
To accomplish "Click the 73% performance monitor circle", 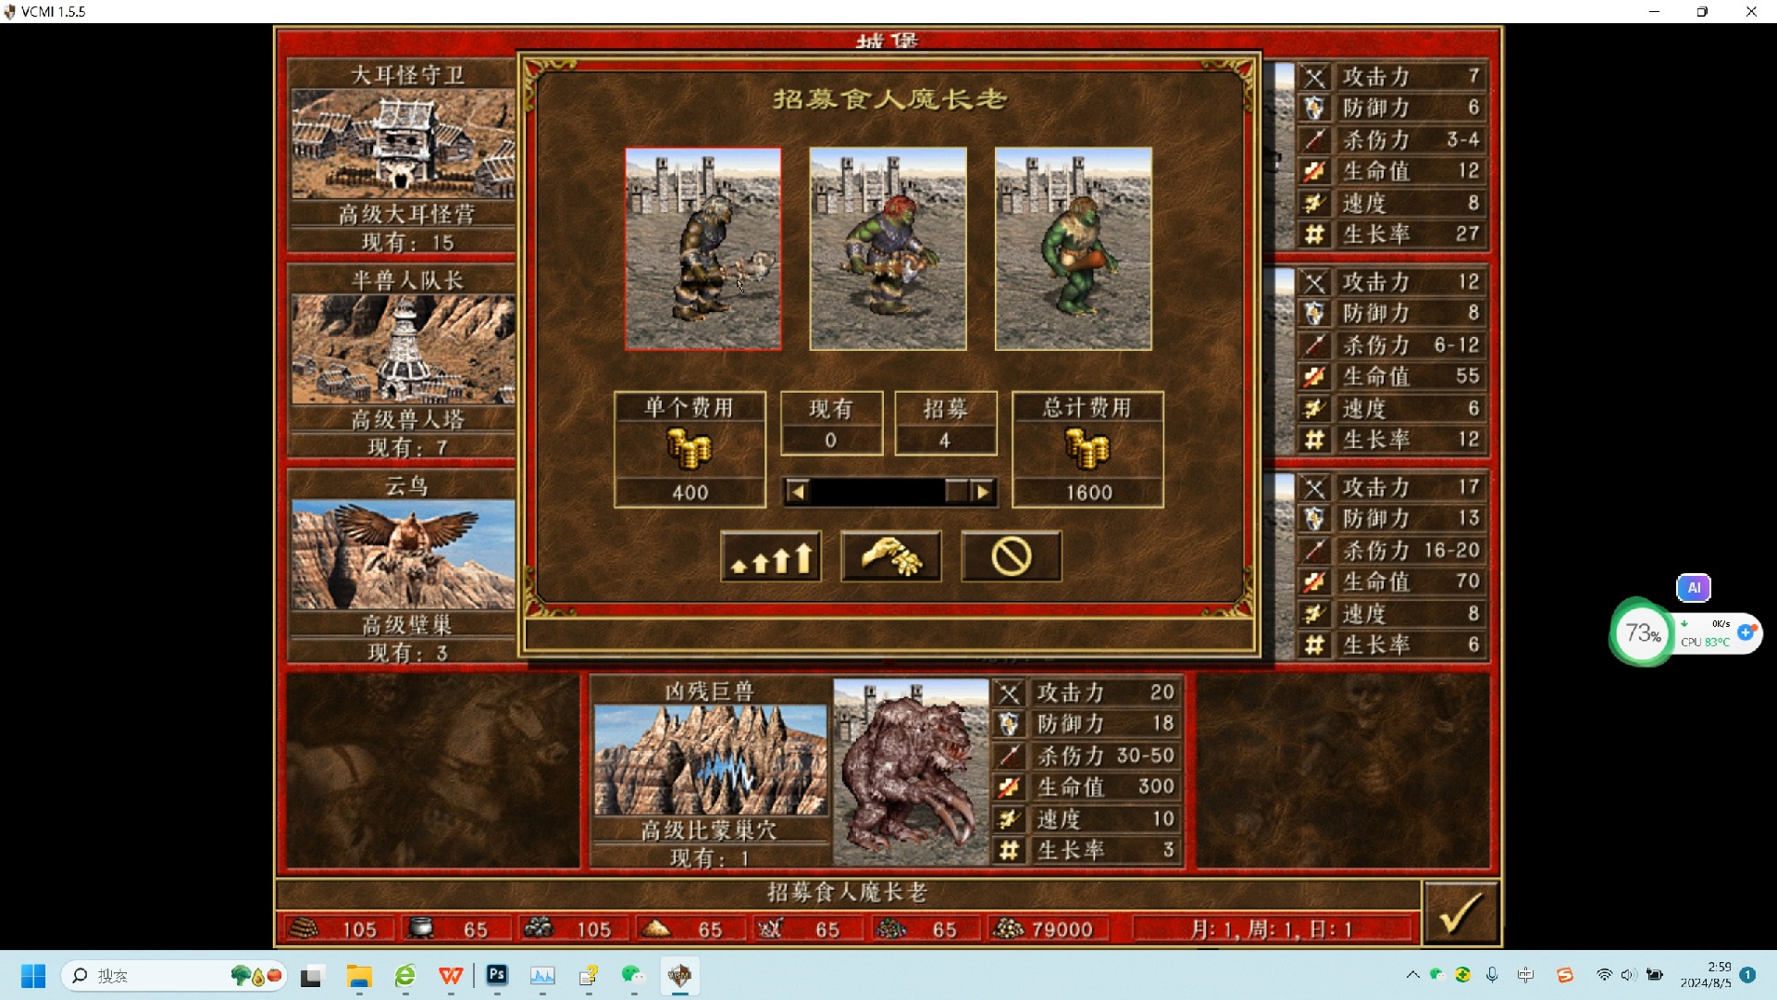I will (x=1643, y=633).
